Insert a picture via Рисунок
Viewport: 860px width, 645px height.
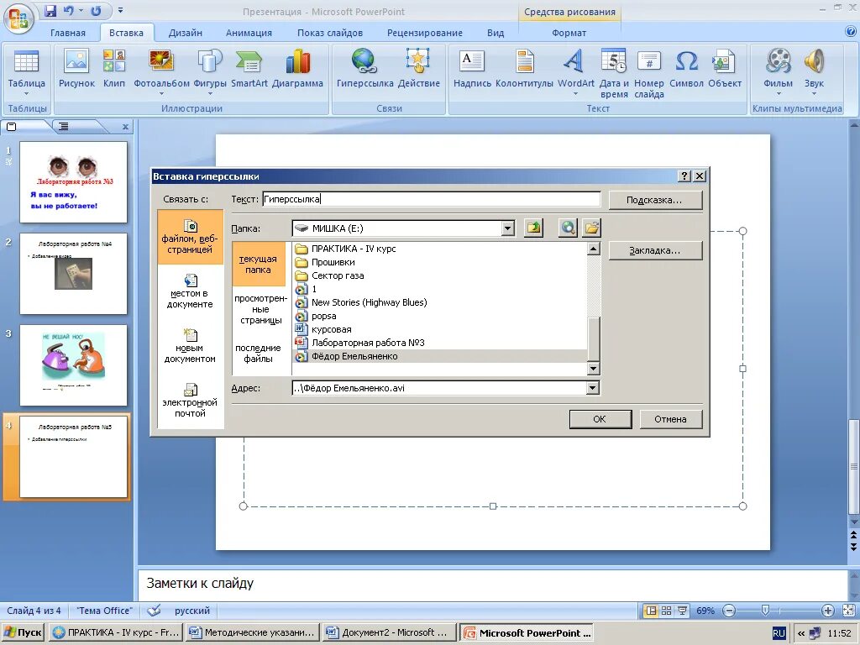[76, 71]
